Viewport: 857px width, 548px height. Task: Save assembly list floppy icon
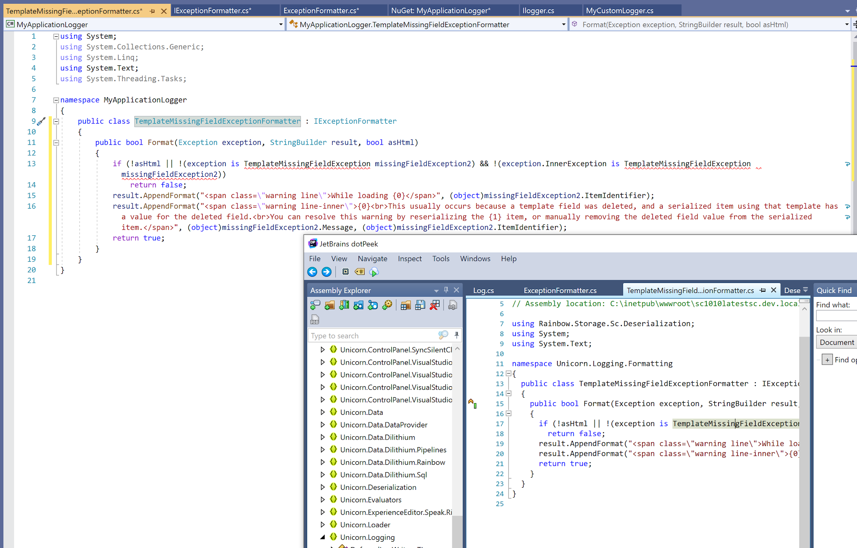(420, 305)
